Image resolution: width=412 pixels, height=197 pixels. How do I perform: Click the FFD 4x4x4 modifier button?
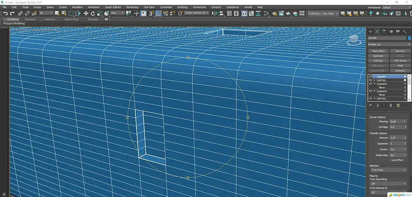(400, 61)
